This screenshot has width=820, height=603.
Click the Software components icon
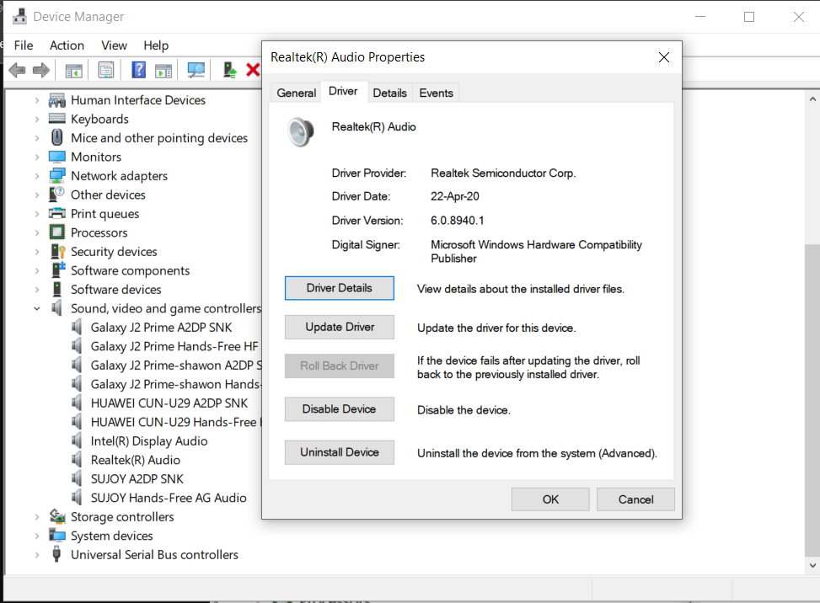point(58,269)
